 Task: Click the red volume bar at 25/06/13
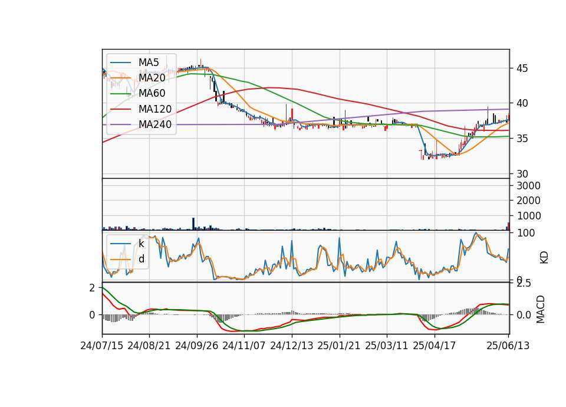click(509, 227)
